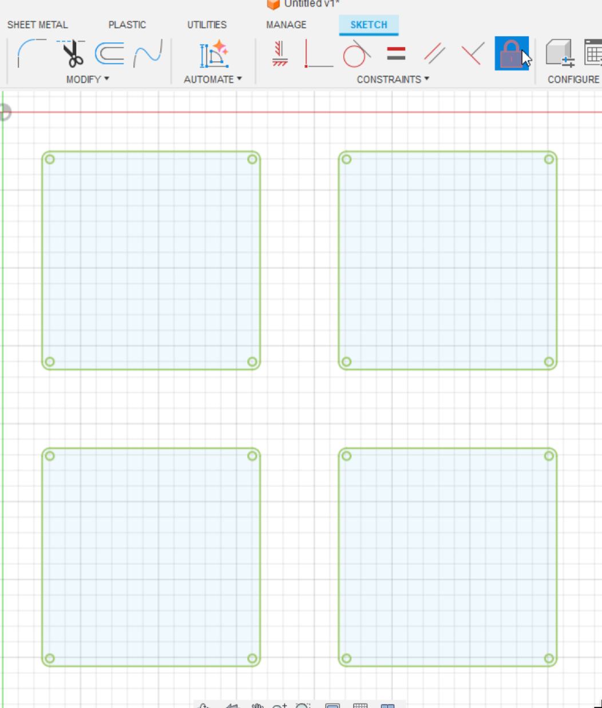Select the Perpendicular constraint icon
Viewport: 602px width, 708px height.
tap(473, 54)
